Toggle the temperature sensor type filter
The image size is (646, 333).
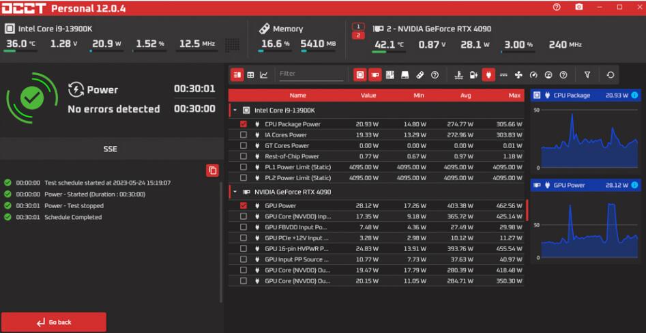458,74
